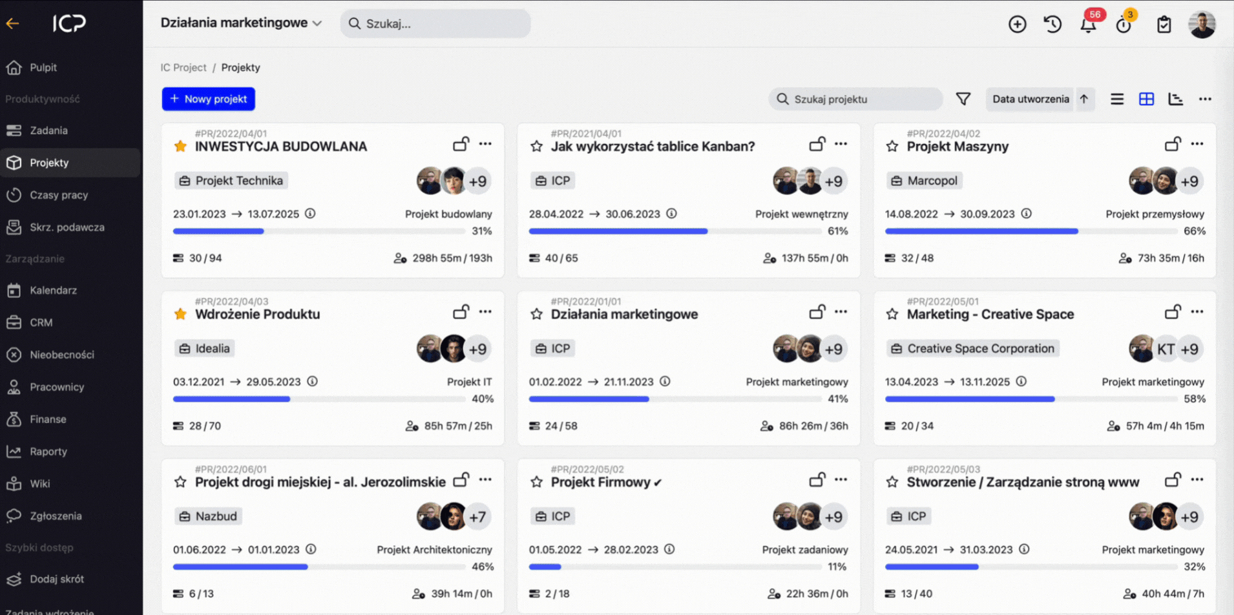
Task: Open the project filter funnel icon
Action: tap(963, 99)
